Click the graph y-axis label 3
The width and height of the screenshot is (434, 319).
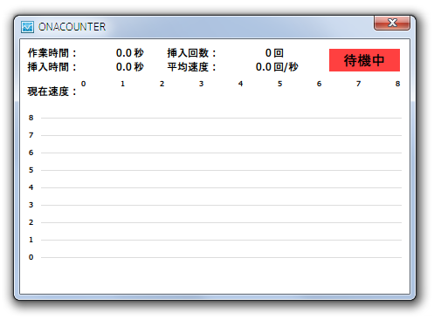point(31,205)
